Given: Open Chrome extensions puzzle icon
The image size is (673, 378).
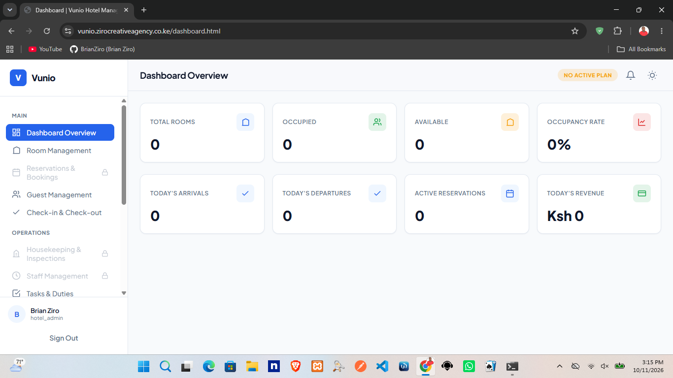Looking at the screenshot, I should 618,31.
